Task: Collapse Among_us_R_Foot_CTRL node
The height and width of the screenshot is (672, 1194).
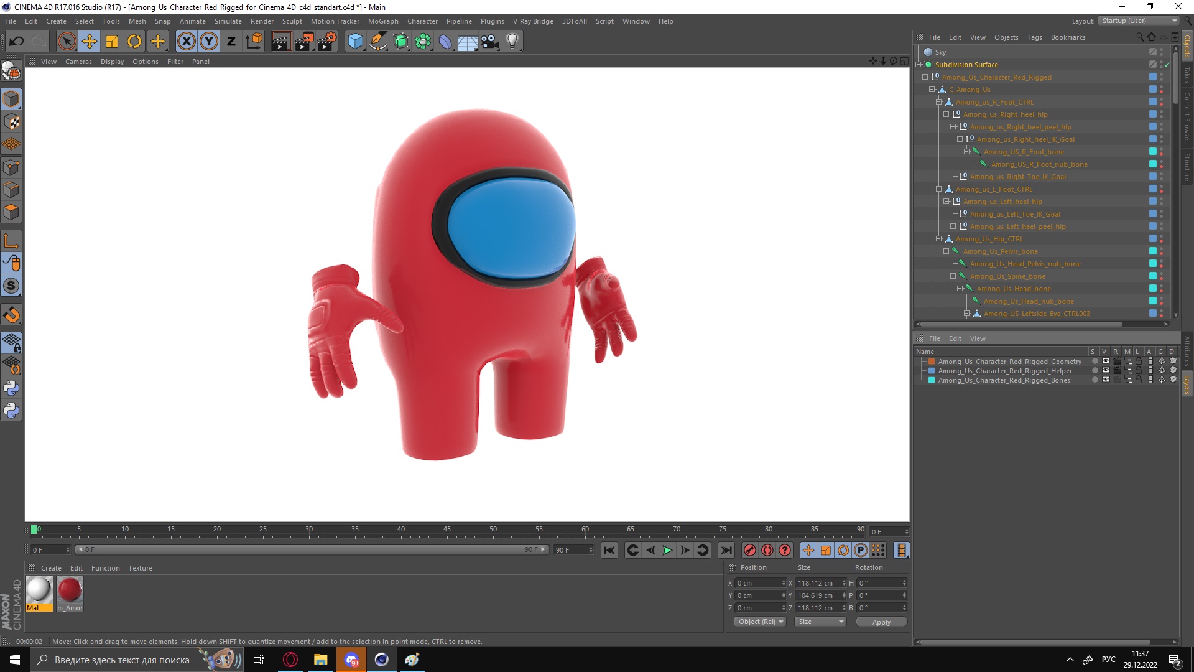Action: pyautogui.click(x=939, y=102)
